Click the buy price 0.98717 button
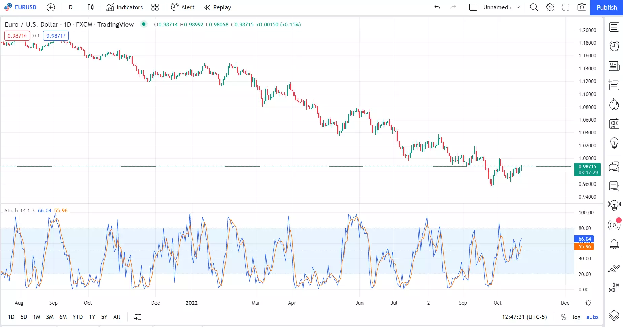The height and width of the screenshot is (327, 623). pyautogui.click(x=56, y=36)
